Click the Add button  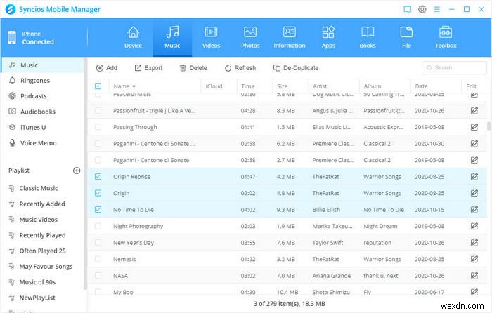point(107,68)
